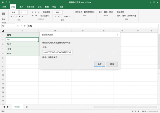160x113 pixels.
Task: Switch to the 视图 ribbon tab
Action: (x=61, y=7)
